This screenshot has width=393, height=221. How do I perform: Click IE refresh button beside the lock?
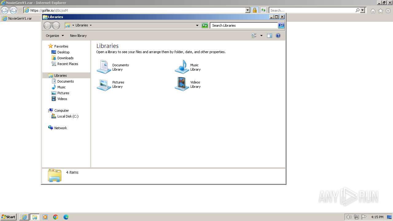point(263,10)
